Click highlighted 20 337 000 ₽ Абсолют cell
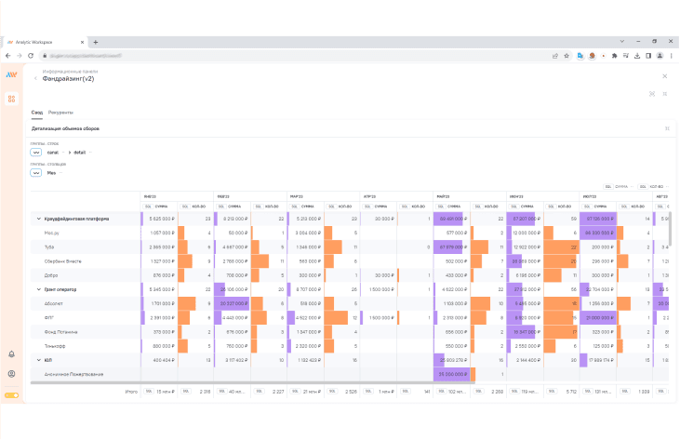 pos(233,304)
